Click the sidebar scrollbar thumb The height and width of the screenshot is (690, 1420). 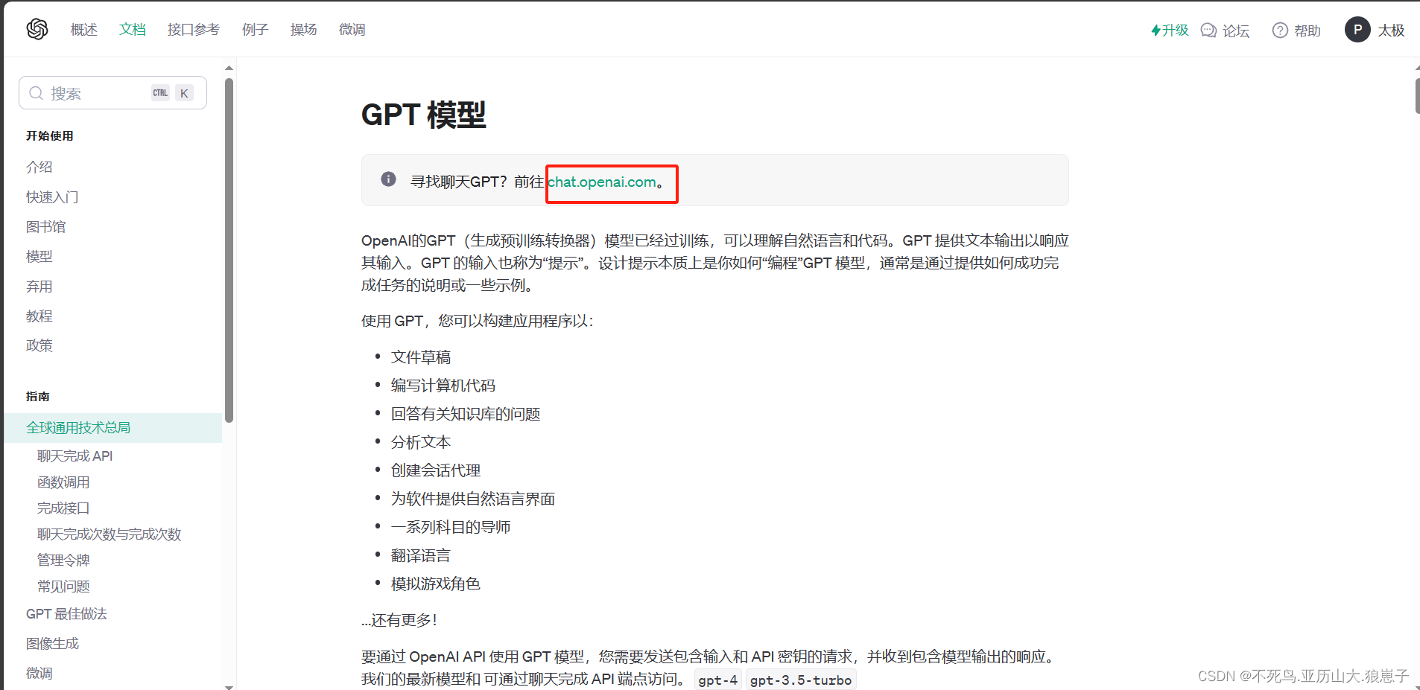click(229, 250)
